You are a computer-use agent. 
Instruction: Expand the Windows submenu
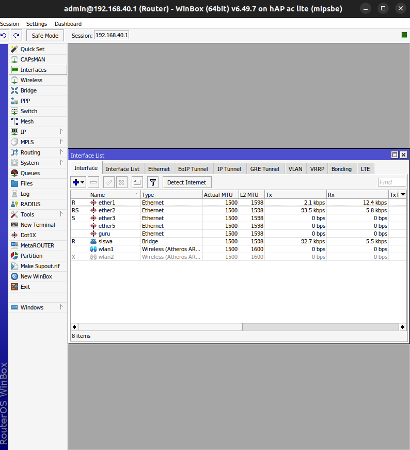pyautogui.click(x=38, y=307)
